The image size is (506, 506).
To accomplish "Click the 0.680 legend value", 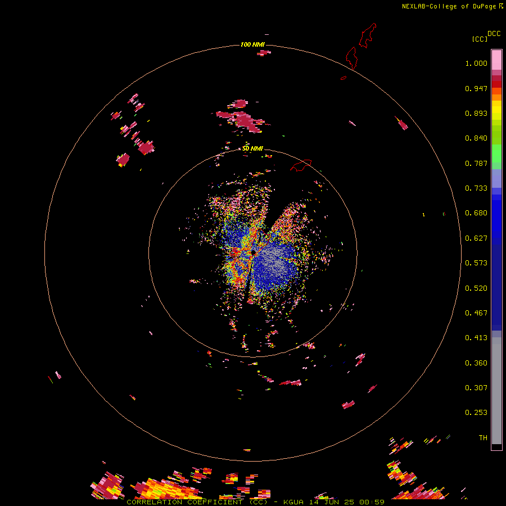I will [476, 213].
